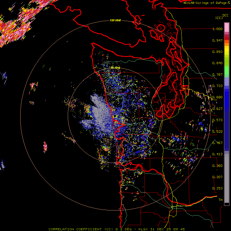Image resolution: width=231 pixels, height=231 pixels.
Task: Select the gray lower segment of color bar
Action: pos(227,178)
